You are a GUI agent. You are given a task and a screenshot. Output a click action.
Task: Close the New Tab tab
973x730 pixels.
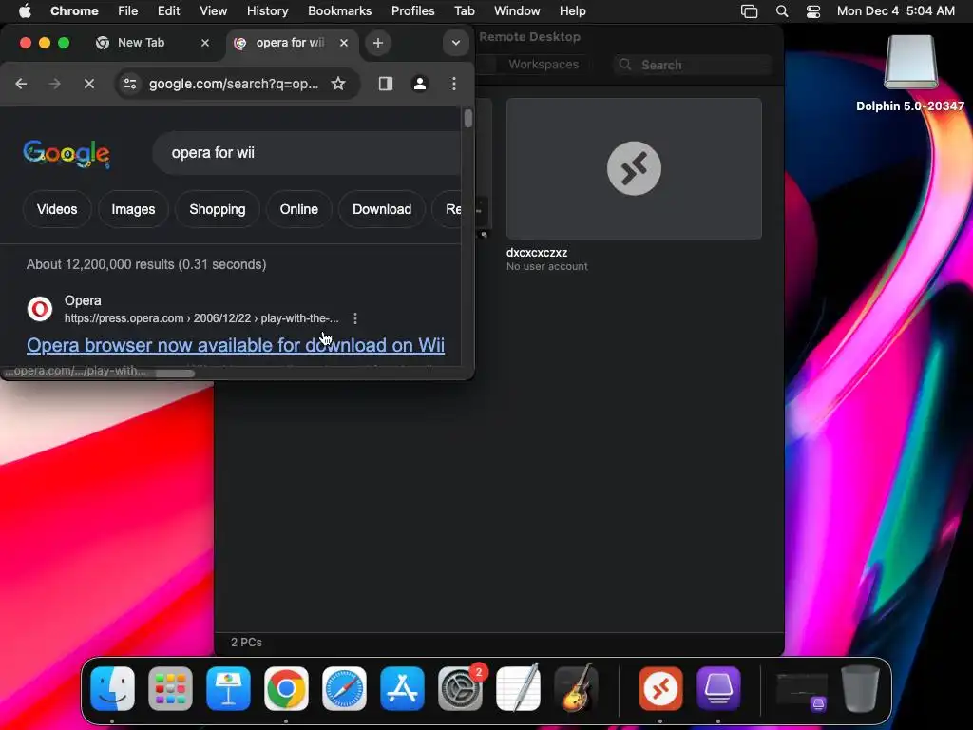pos(205,43)
